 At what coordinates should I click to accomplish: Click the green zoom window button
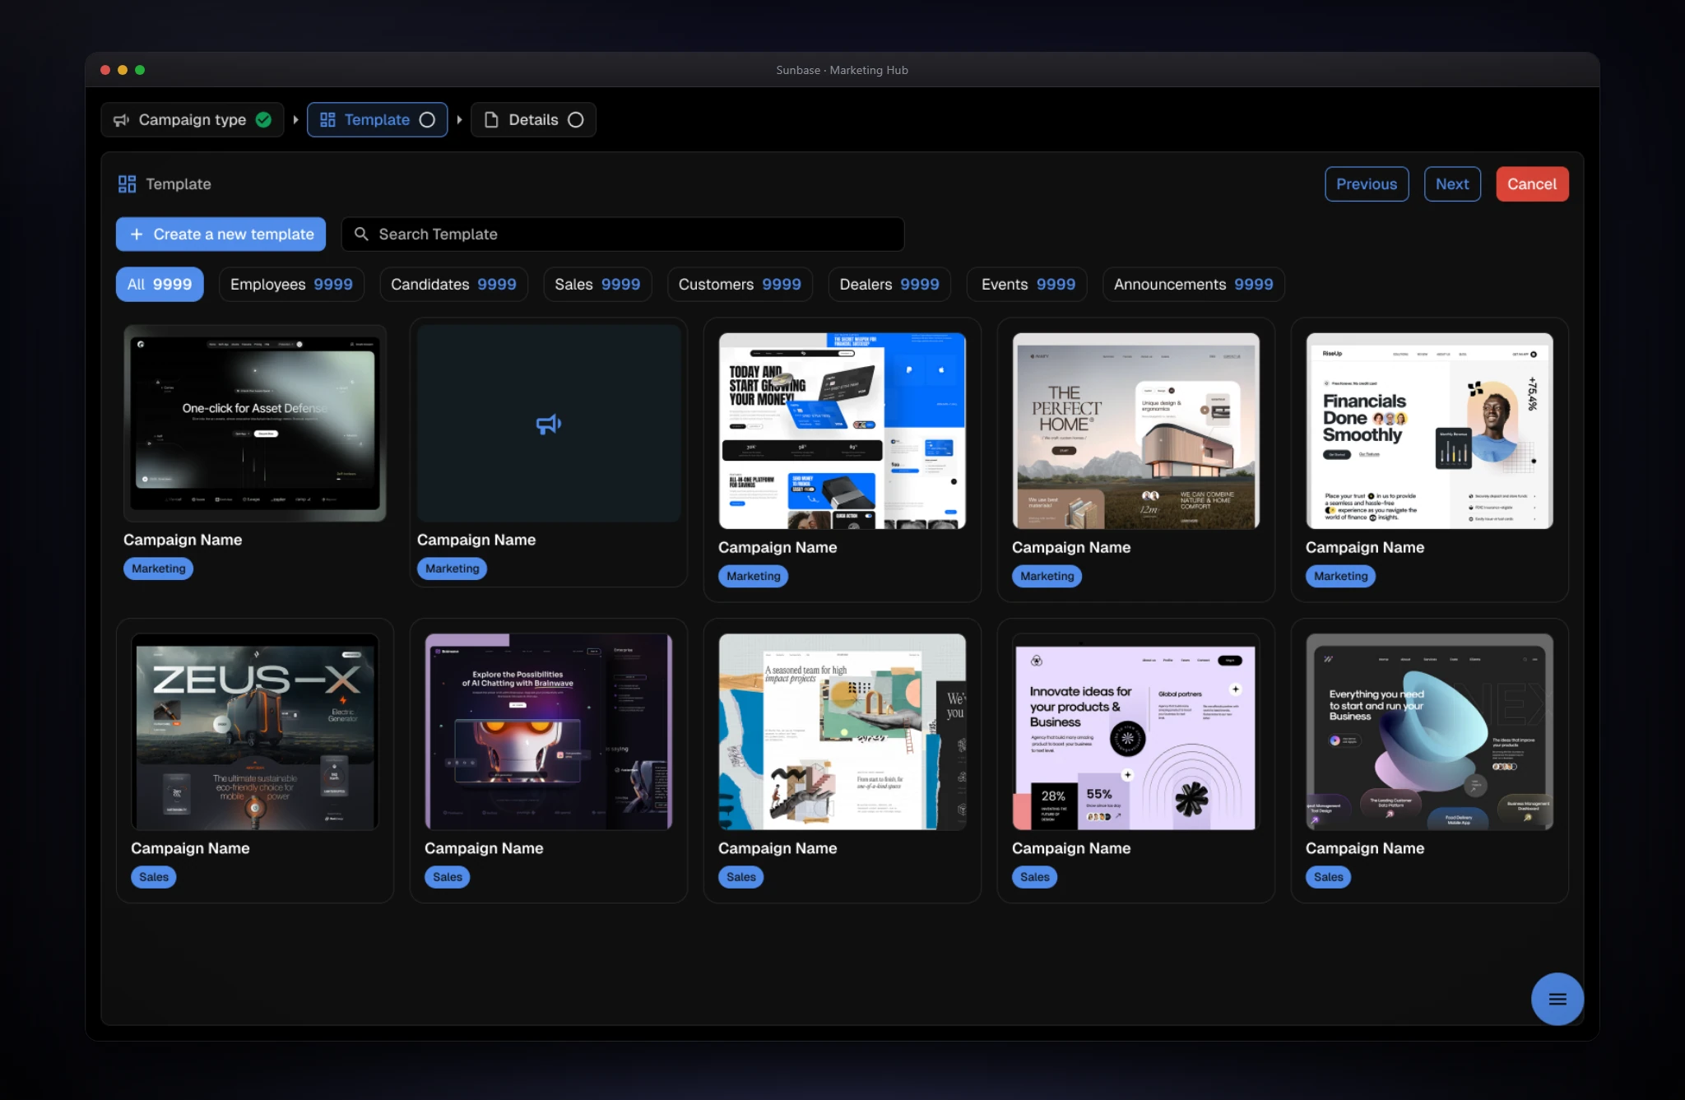pyautogui.click(x=140, y=70)
